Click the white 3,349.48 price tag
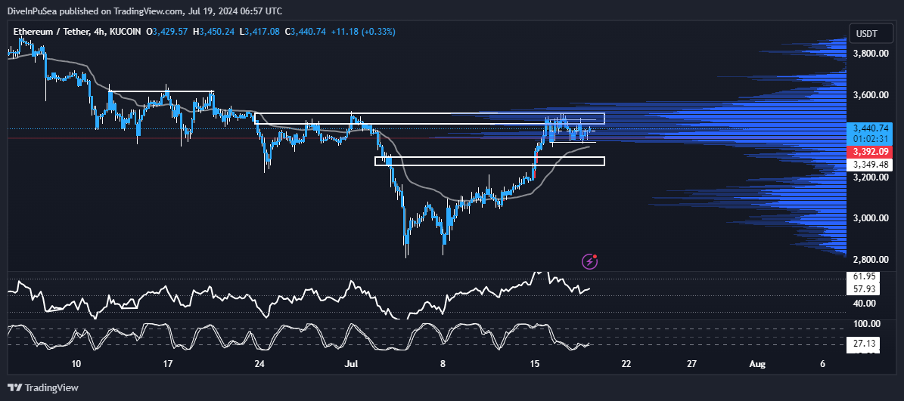This screenshot has height=401, width=904. pyautogui.click(x=871, y=165)
